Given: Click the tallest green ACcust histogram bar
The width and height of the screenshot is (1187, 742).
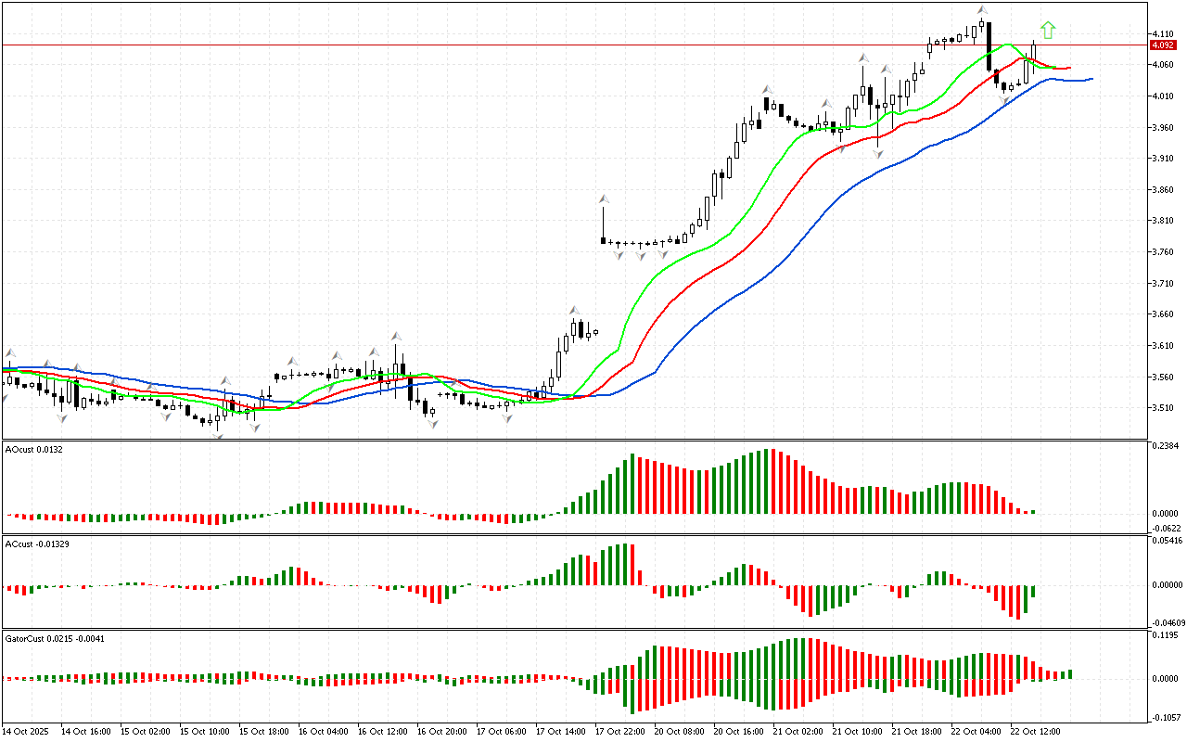Looking at the screenshot, I should click(626, 563).
